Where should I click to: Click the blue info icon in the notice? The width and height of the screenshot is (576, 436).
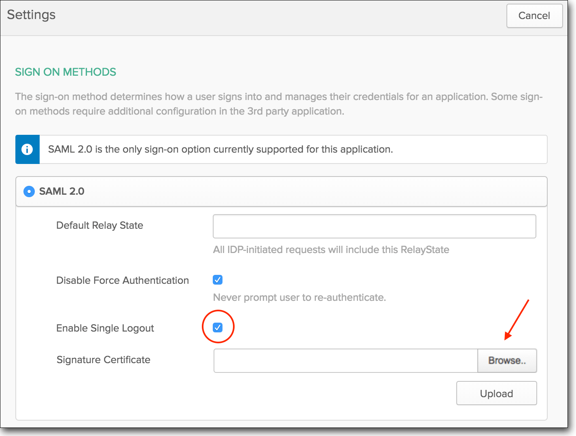[27, 149]
